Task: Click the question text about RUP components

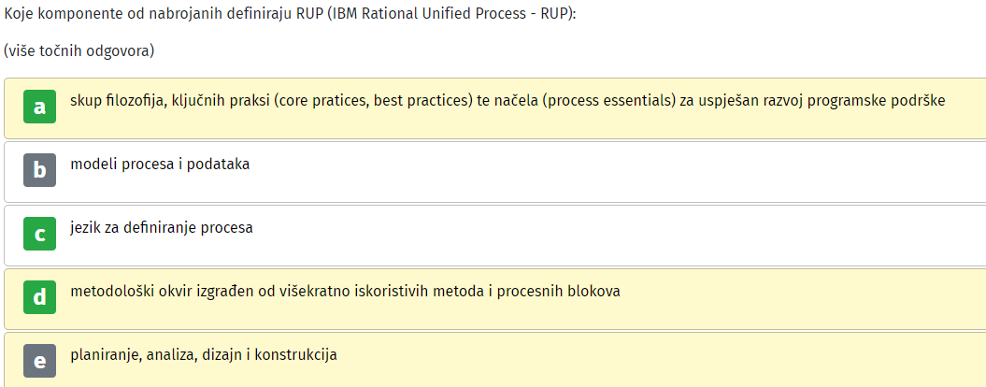Action: coord(290,14)
